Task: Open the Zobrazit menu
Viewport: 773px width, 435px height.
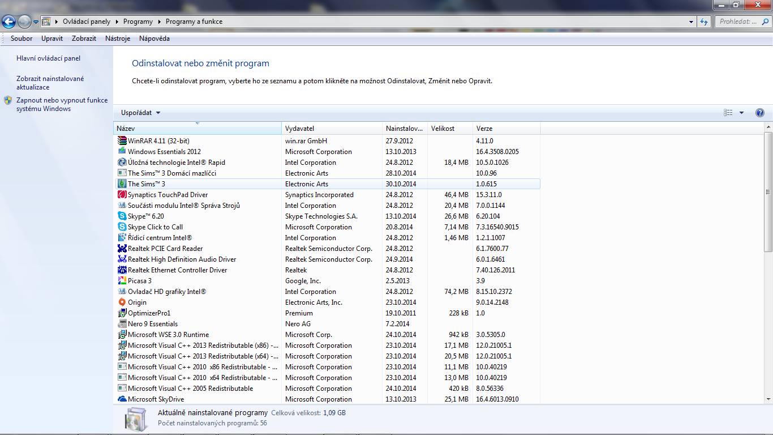Action: click(84, 39)
